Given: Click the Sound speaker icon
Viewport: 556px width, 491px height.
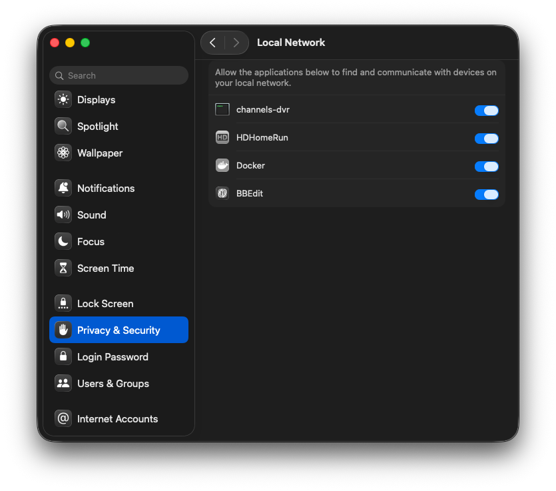Looking at the screenshot, I should coord(63,215).
